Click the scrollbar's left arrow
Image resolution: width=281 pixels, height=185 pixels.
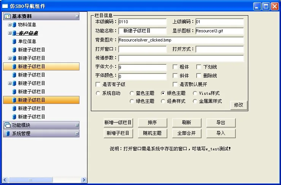[5, 180]
